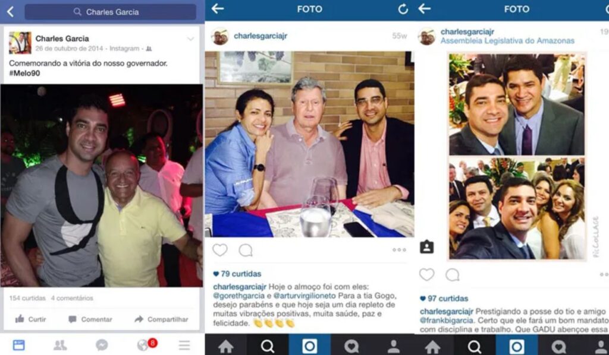Expand the post options chevron
The width and height of the screenshot is (609, 355).
coord(191,39)
